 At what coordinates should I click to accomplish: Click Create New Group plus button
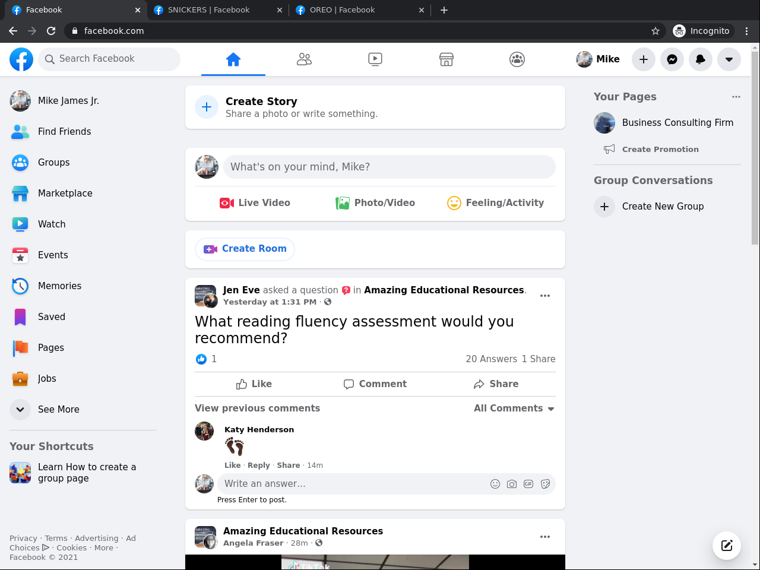604,207
